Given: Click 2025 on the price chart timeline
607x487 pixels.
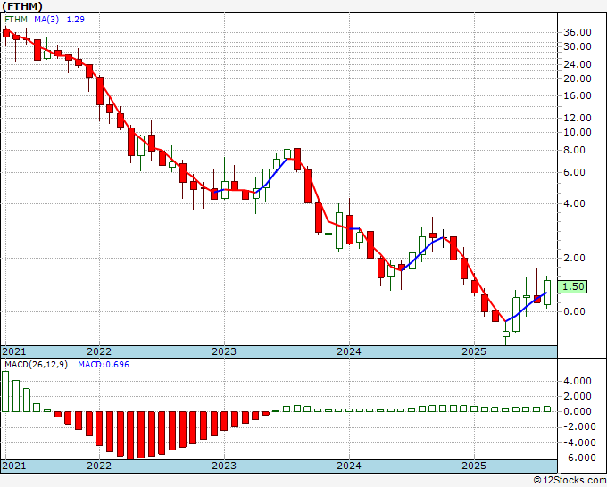Looking at the screenshot, I should pos(474,351).
